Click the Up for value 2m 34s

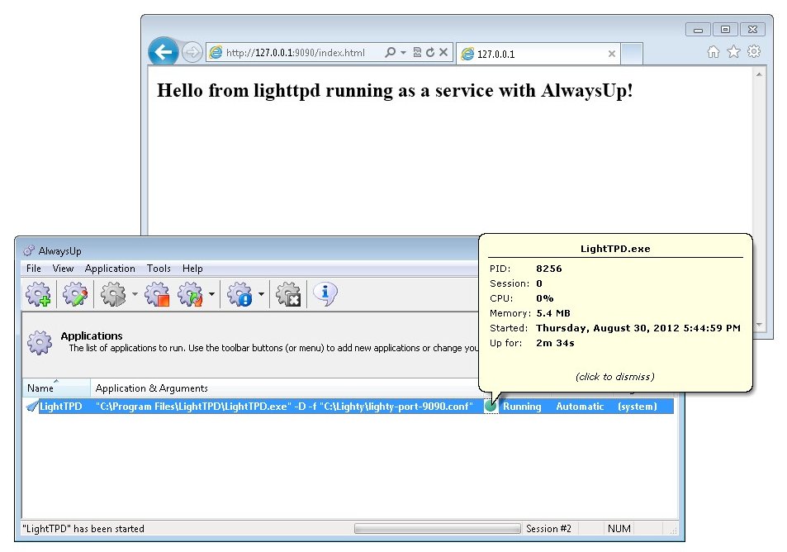pos(555,343)
